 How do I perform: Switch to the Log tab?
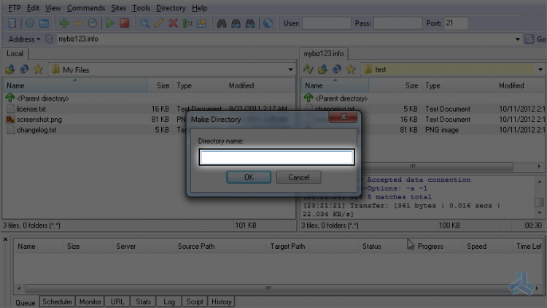point(169,301)
